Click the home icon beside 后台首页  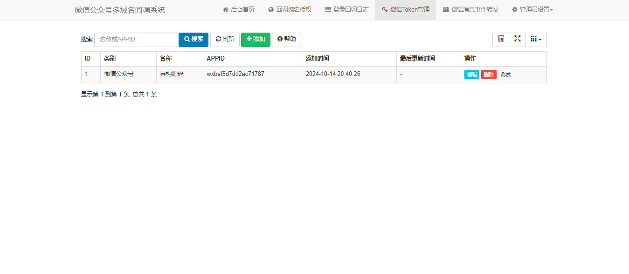(225, 9)
